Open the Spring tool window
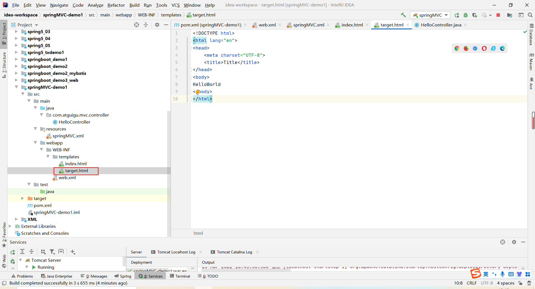535x289 pixels. (x=123, y=276)
